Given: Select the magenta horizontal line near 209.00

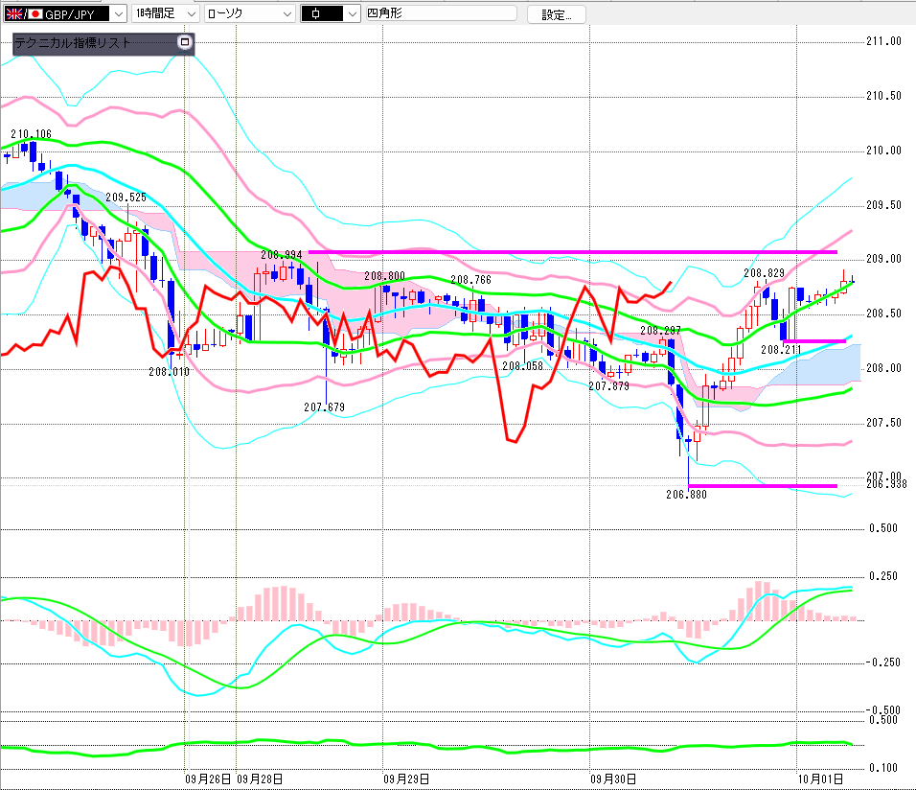Looking at the screenshot, I should pyautogui.click(x=573, y=252).
